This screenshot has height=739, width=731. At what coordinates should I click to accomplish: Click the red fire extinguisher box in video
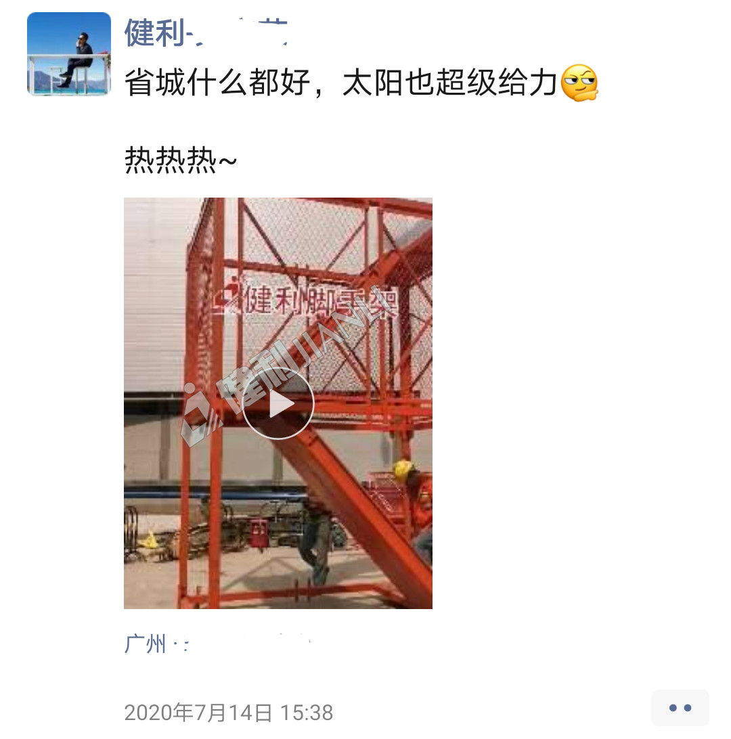(259, 533)
